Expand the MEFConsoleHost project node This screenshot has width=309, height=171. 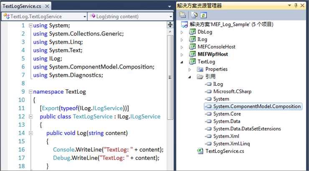pos(182,47)
